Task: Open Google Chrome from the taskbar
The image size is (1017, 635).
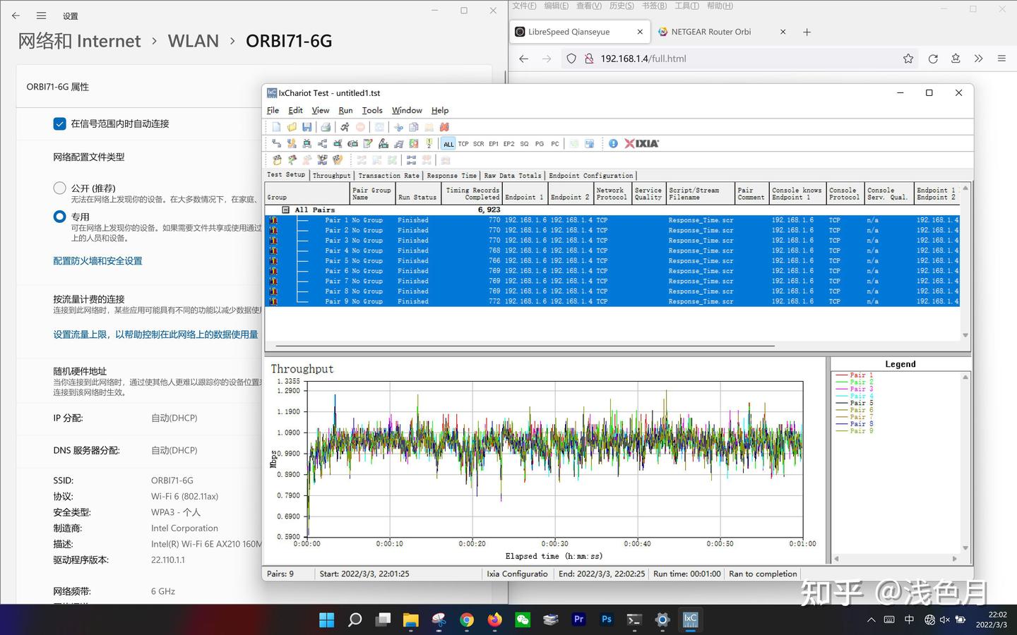Action: tap(466, 619)
